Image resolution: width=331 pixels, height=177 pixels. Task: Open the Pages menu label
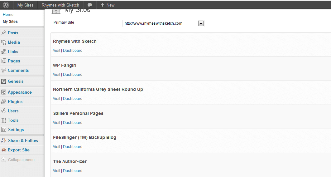pos(14,61)
